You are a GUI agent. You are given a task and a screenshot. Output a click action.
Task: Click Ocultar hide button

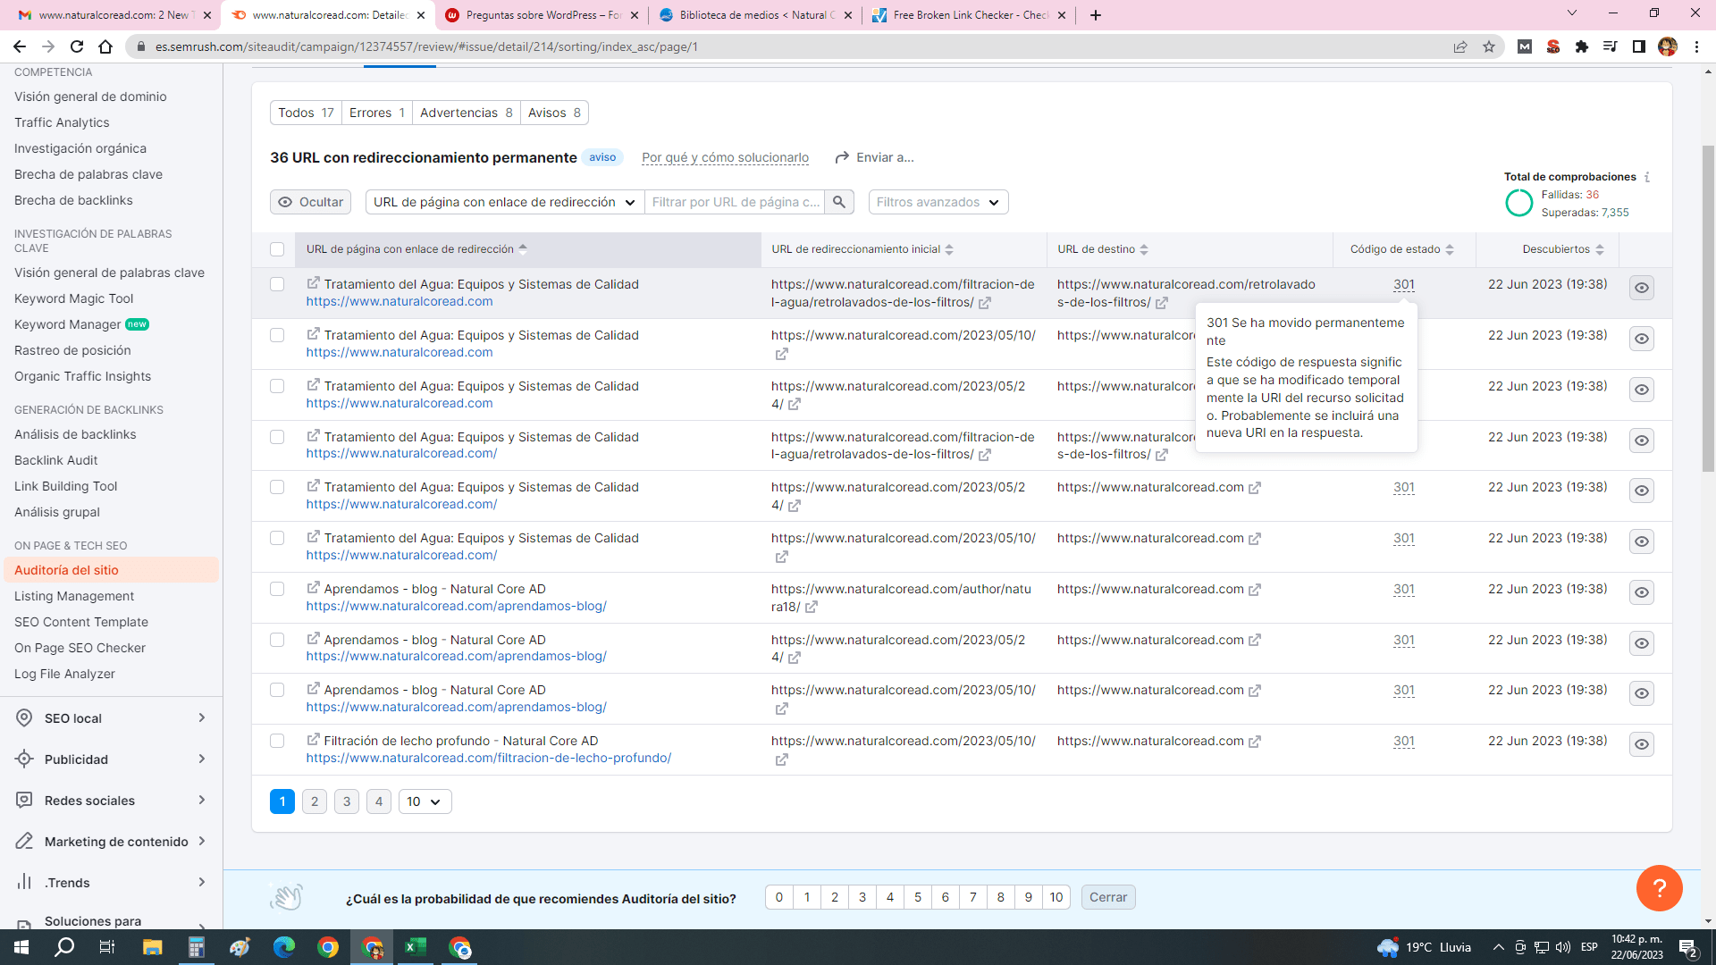[311, 202]
